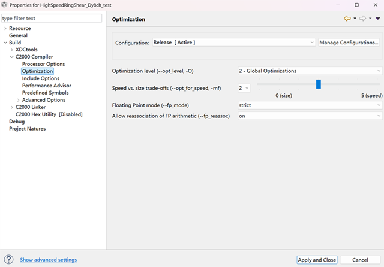Click the Manage Configurations button
Screen dimensions: 384x267
tap(349, 43)
